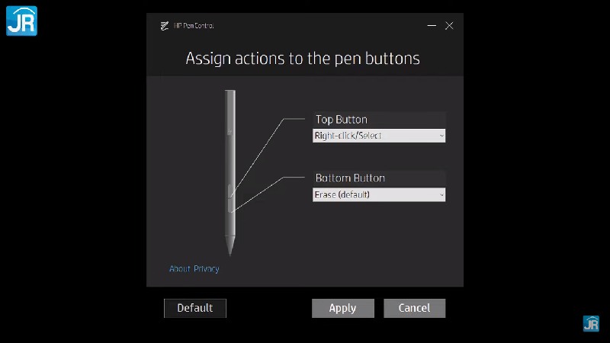Cancel the pen button changes
This screenshot has width=610, height=343.
click(414, 308)
